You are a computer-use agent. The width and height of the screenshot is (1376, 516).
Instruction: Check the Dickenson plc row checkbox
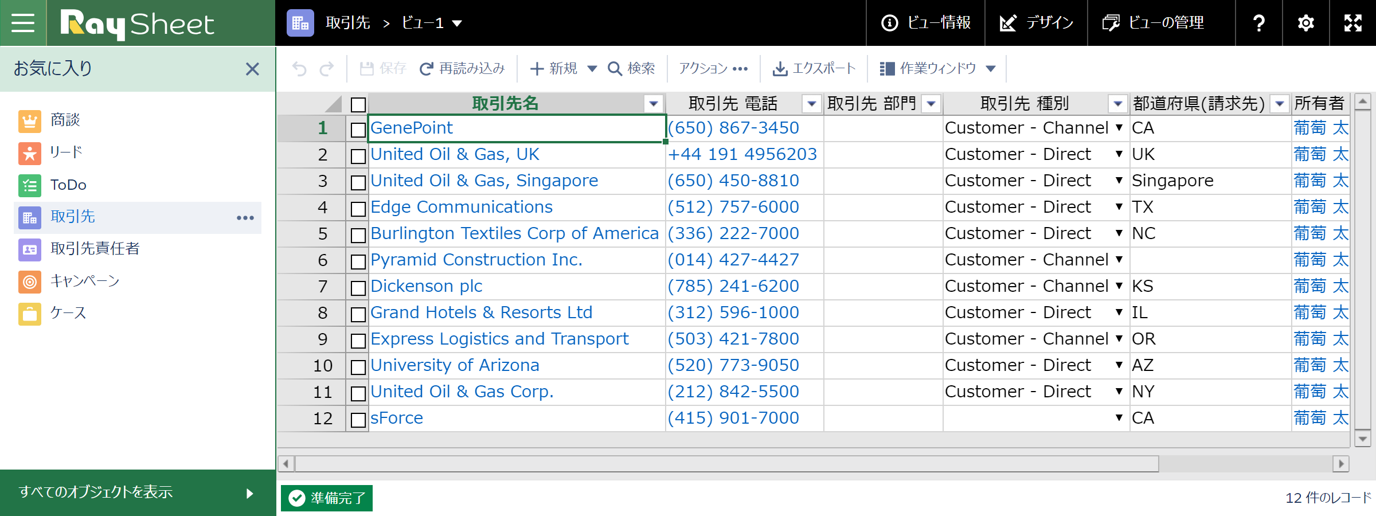(x=358, y=288)
